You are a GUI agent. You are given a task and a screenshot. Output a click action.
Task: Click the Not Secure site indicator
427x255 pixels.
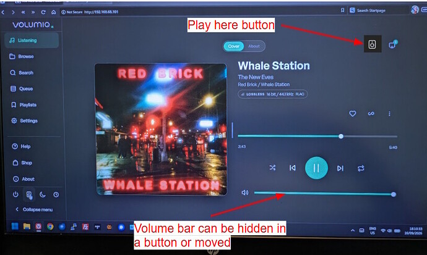click(x=72, y=12)
